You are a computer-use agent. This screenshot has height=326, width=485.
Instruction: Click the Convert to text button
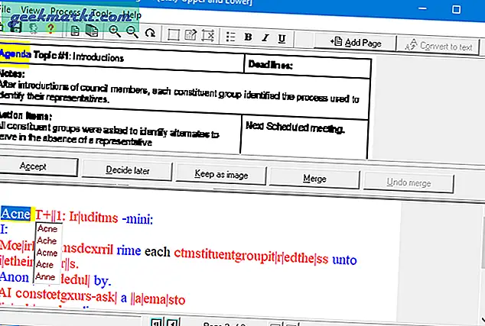tap(438, 45)
